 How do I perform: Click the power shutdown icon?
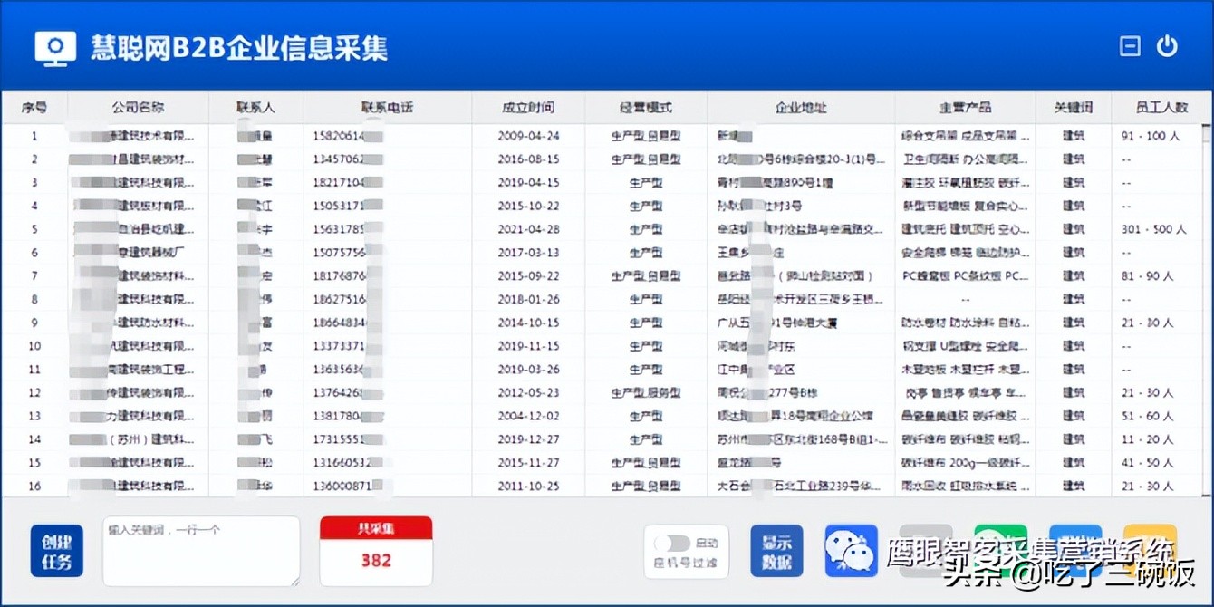[1168, 45]
